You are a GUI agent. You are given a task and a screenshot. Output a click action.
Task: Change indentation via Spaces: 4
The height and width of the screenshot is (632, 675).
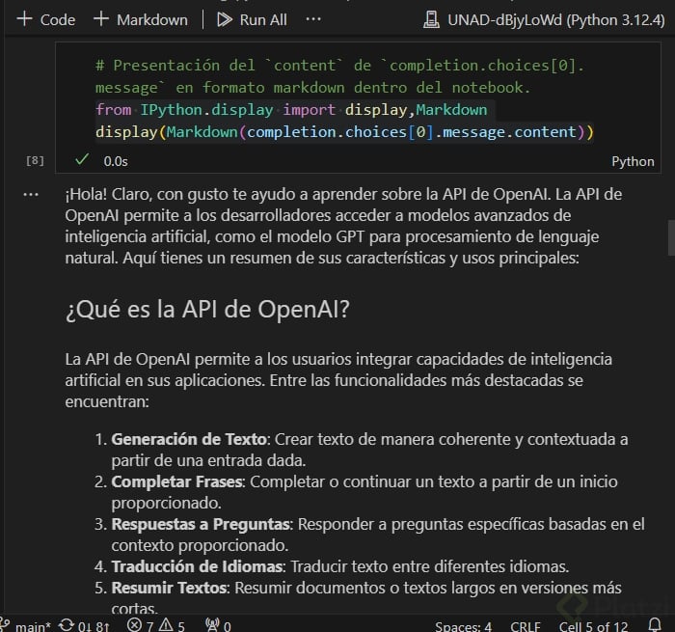coord(463,626)
